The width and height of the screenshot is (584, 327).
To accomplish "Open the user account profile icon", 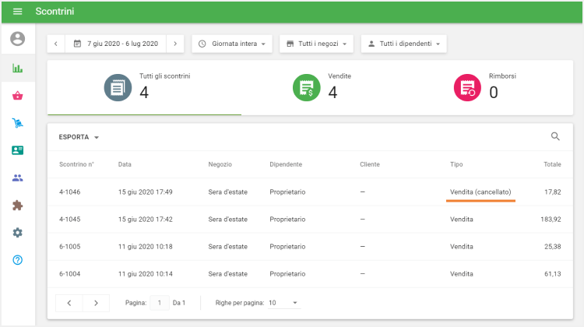I will click(x=17, y=38).
